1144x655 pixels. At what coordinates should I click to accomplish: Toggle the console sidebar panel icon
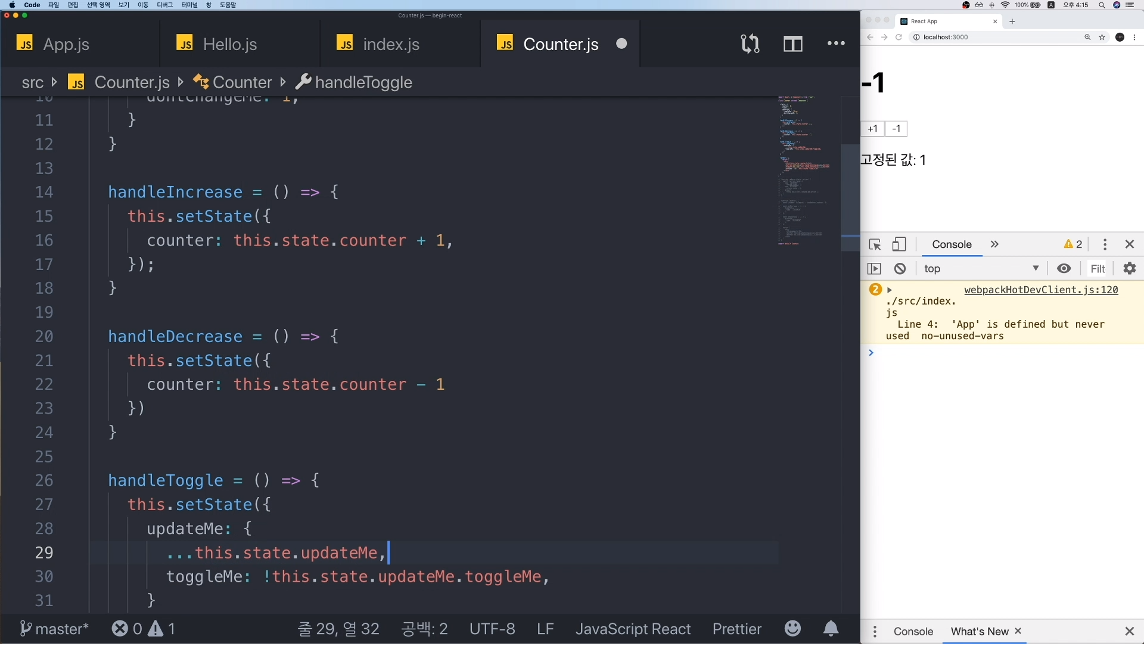(874, 269)
